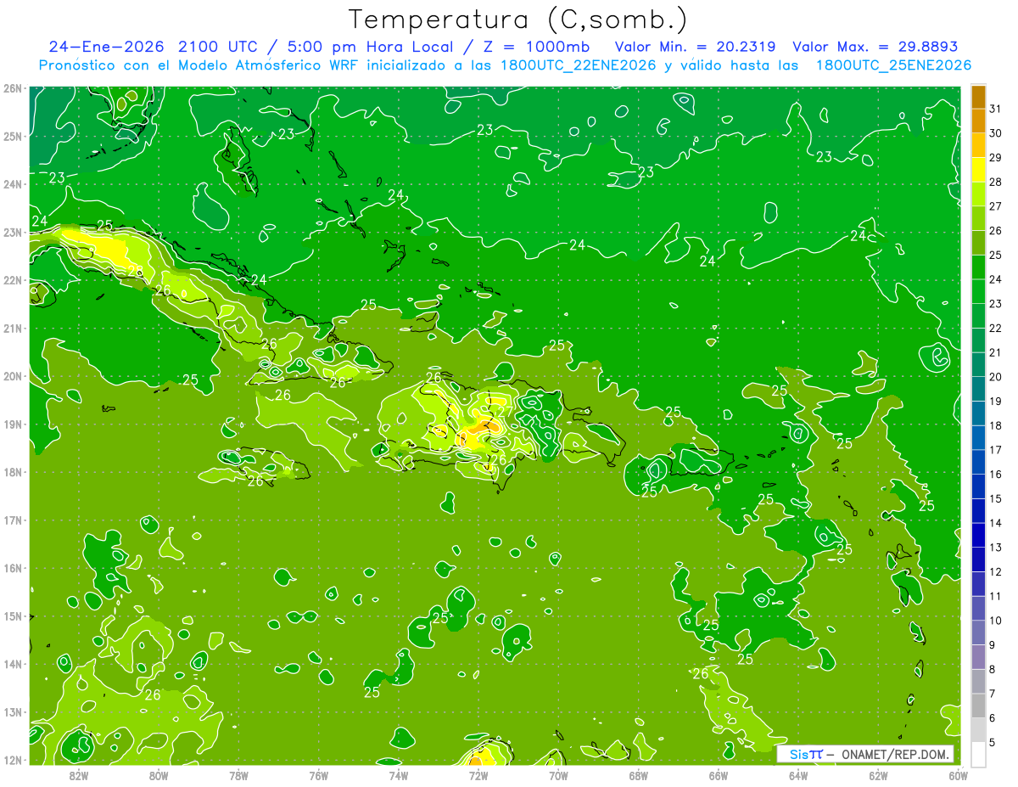
Task: Click the legend value 20
Action: coord(995,377)
